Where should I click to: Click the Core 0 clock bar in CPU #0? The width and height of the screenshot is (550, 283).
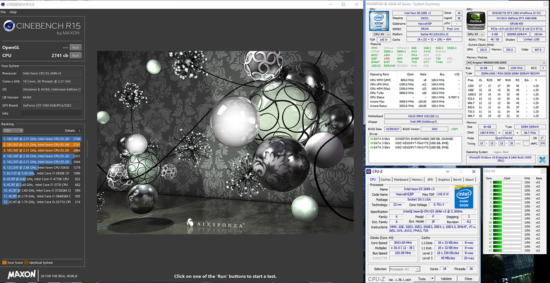pyautogui.click(x=507, y=183)
